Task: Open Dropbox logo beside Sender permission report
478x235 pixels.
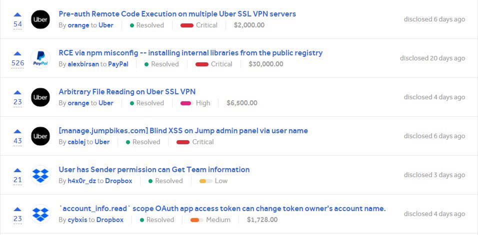Action: tap(40, 175)
